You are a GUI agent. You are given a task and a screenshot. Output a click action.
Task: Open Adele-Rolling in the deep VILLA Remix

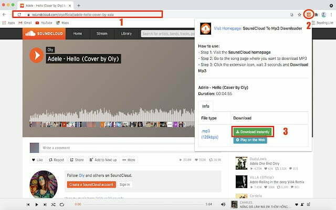(277, 182)
